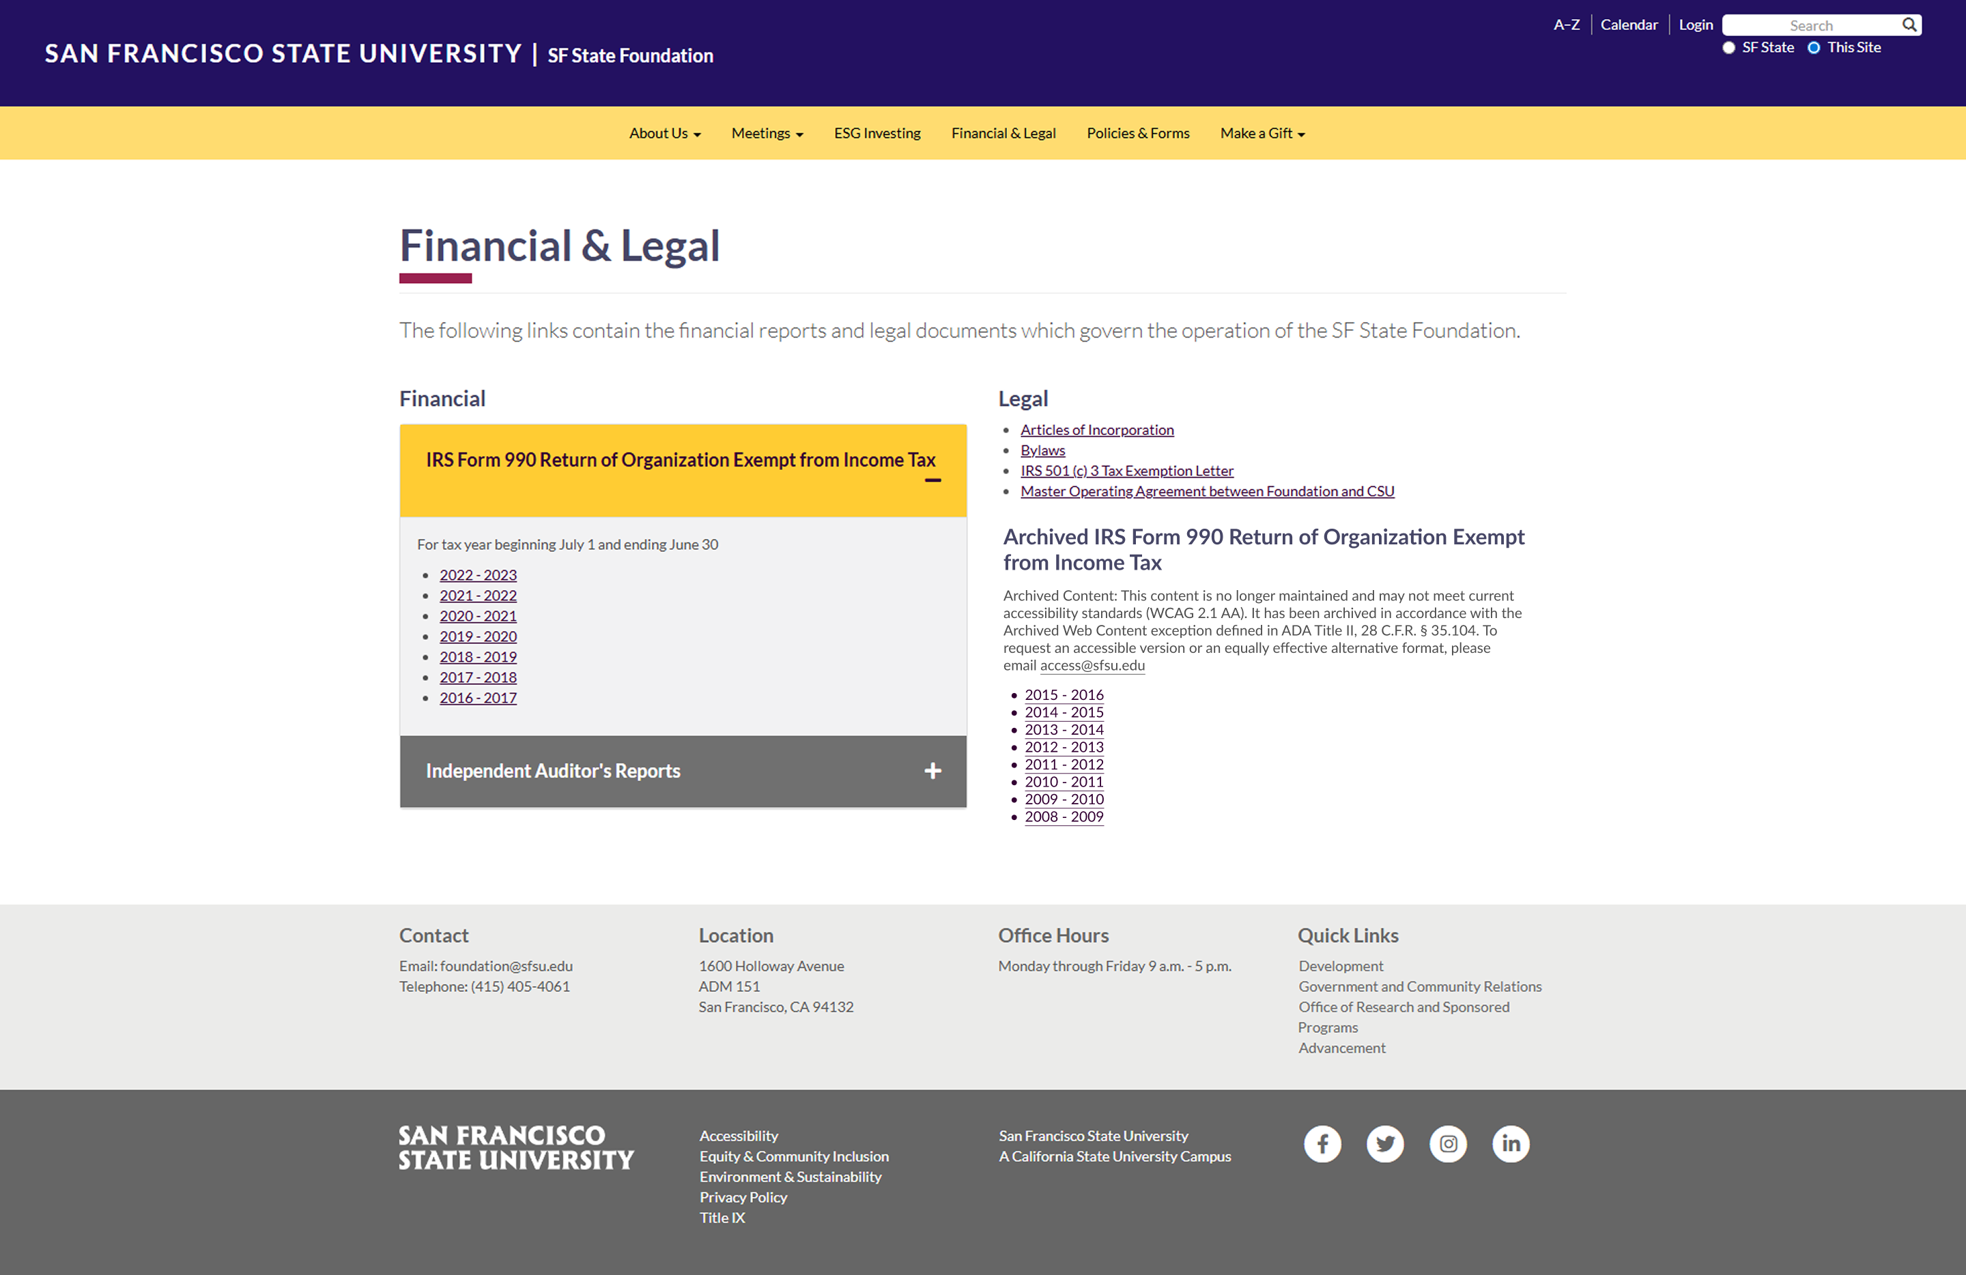The height and width of the screenshot is (1275, 1966).
Task: Click the search magnifier icon
Action: 1909,25
